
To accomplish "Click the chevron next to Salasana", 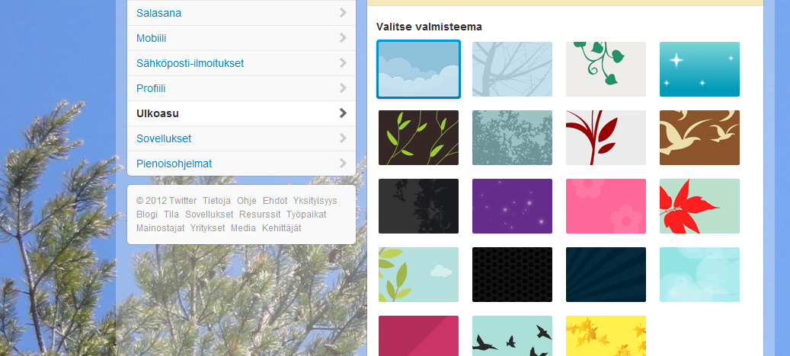I will [343, 13].
